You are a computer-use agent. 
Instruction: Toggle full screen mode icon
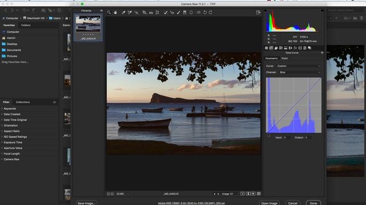pyautogui.click(x=258, y=13)
